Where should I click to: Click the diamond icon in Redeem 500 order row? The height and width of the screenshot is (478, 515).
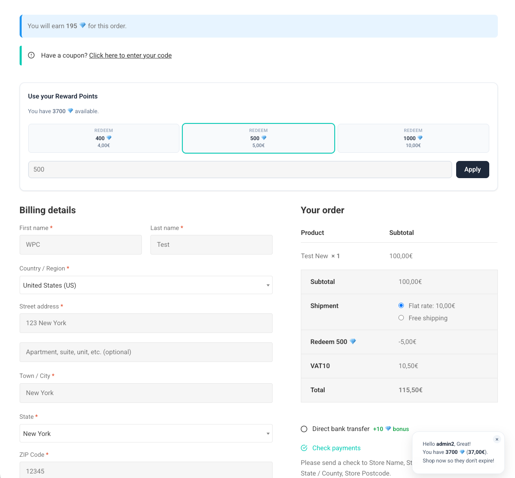coord(353,342)
